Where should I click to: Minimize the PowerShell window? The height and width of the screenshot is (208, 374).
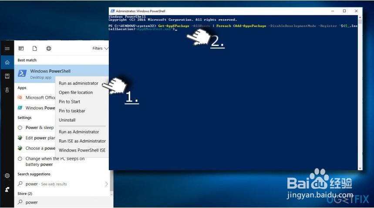point(333,11)
